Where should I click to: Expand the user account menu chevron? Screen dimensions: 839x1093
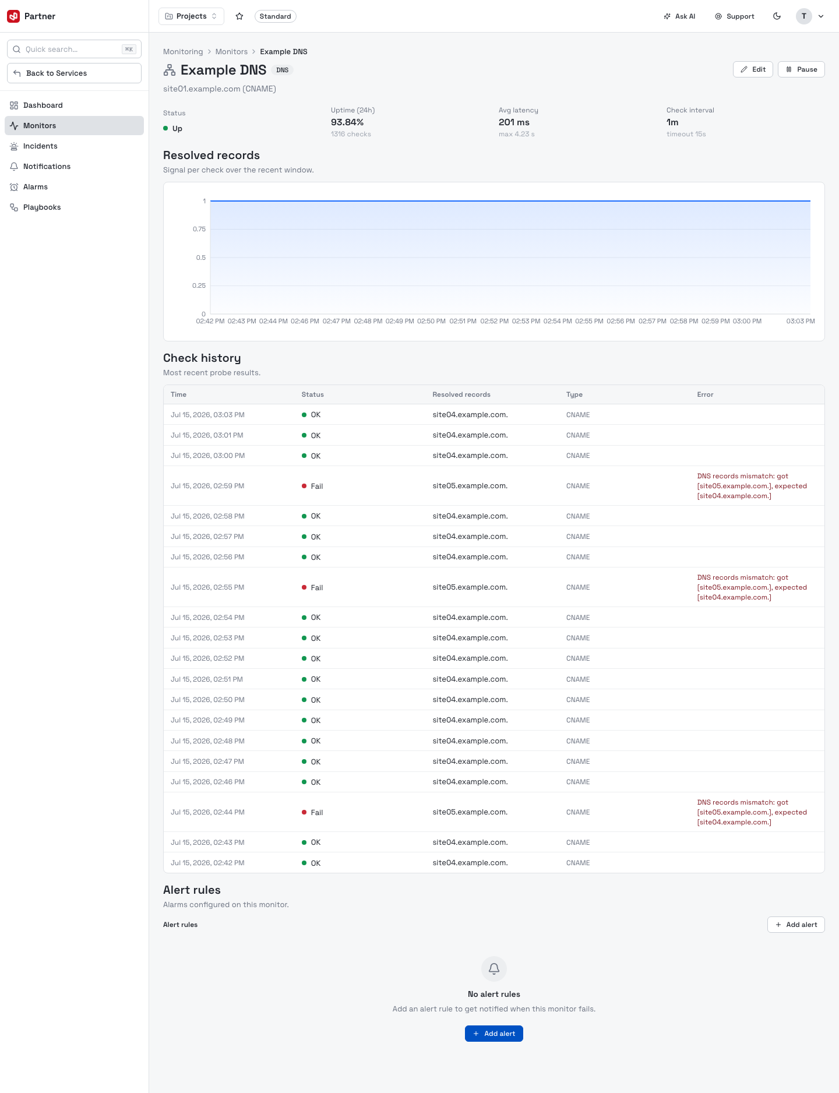pyautogui.click(x=821, y=16)
